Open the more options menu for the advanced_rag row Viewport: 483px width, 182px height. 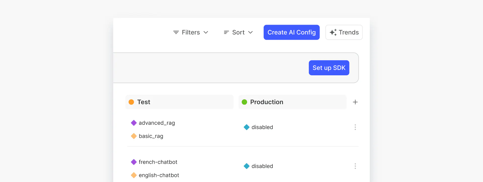(x=355, y=127)
